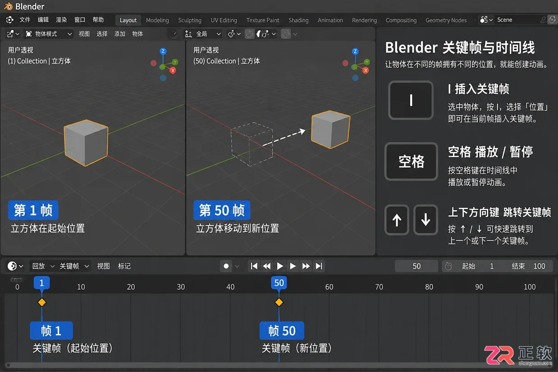Jump to the start frame
558x372 pixels.
click(254, 266)
